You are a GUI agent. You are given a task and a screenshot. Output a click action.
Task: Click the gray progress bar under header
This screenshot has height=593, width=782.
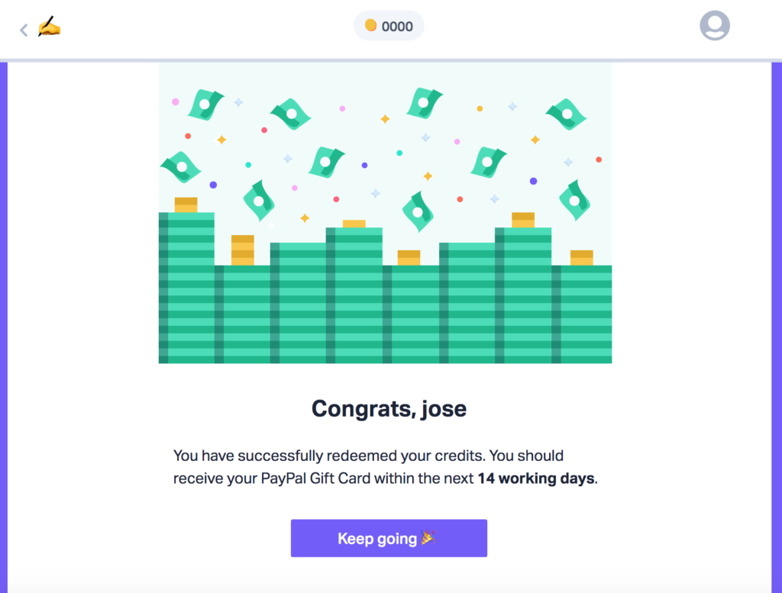click(x=391, y=60)
